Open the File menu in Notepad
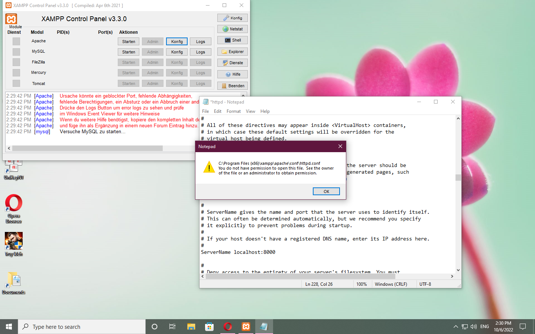The width and height of the screenshot is (535, 334). click(x=205, y=111)
